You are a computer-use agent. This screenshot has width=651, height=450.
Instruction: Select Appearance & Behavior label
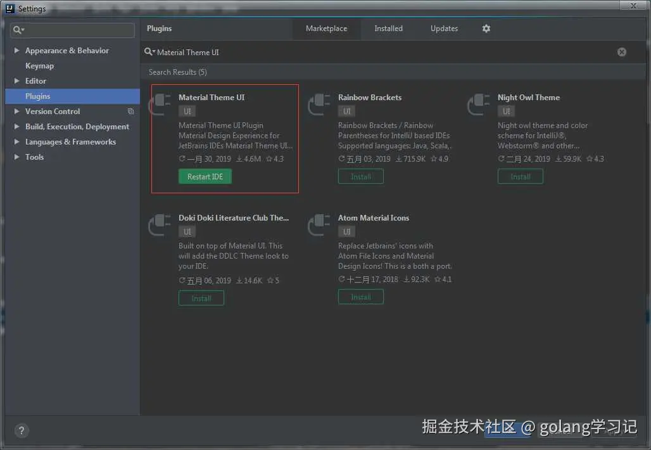coord(67,50)
